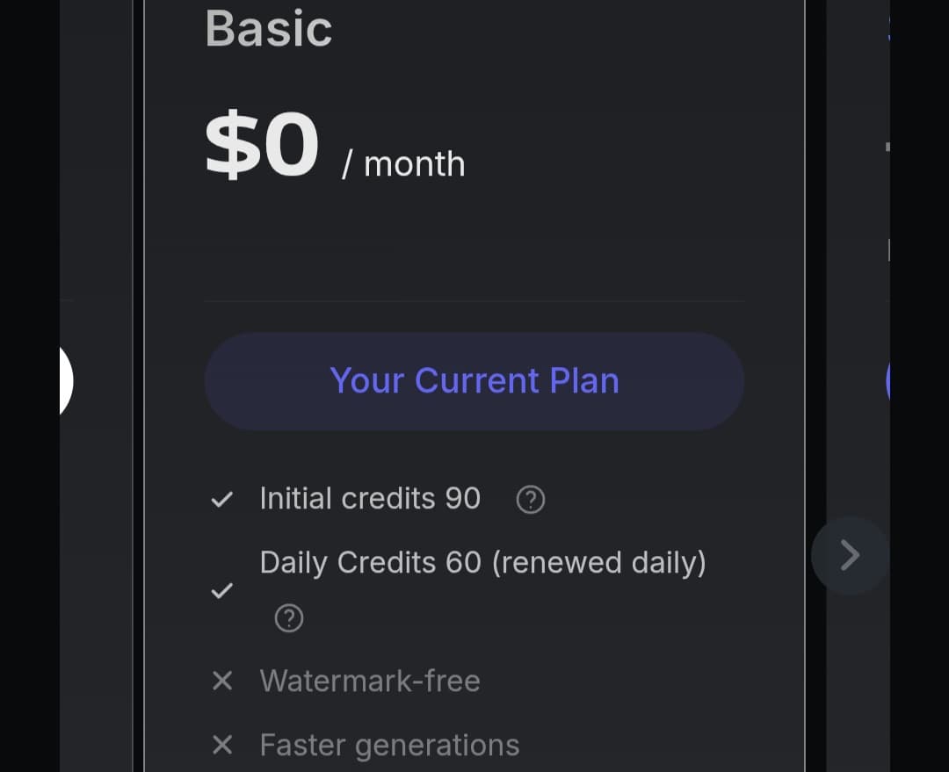949x772 pixels.
Task: Click the Basic plan title
Action: (x=268, y=29)
